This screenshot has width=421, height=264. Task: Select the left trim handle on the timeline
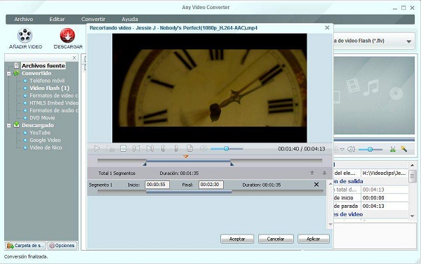145,164
